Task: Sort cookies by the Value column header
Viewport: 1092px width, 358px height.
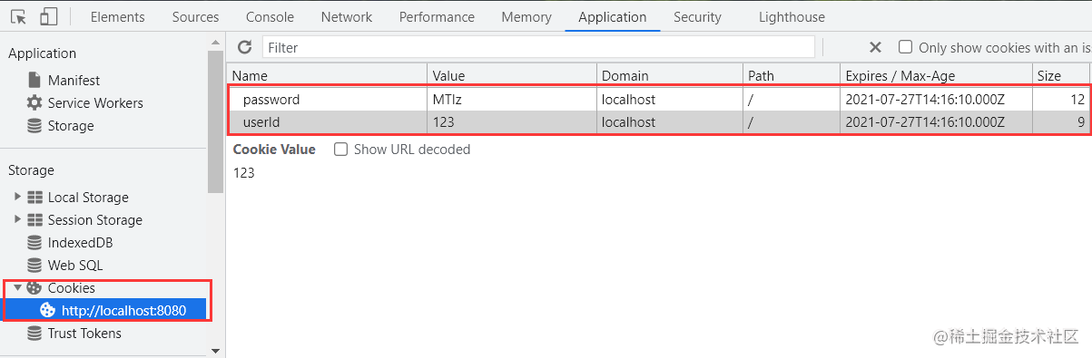Action: point(512,76)
